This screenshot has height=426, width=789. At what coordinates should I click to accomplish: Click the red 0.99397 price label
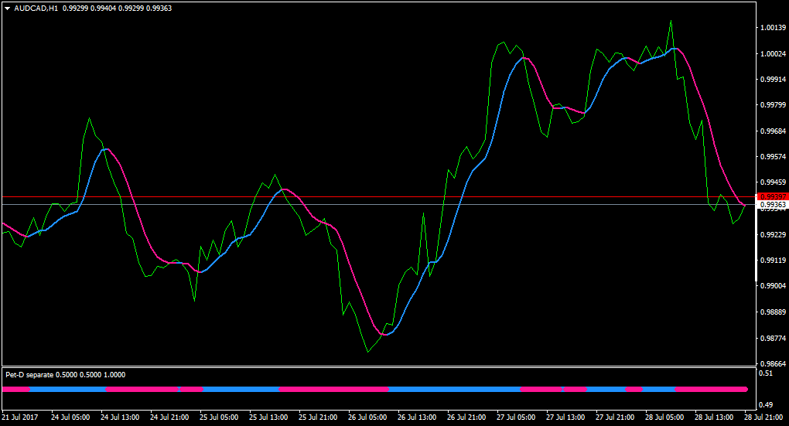(x=773, y=196)
